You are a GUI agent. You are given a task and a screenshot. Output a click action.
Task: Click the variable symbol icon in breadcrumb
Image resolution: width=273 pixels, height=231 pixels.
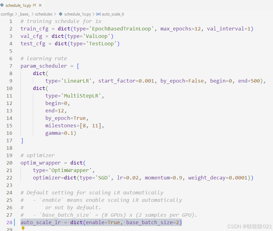(x=98, y=14)
